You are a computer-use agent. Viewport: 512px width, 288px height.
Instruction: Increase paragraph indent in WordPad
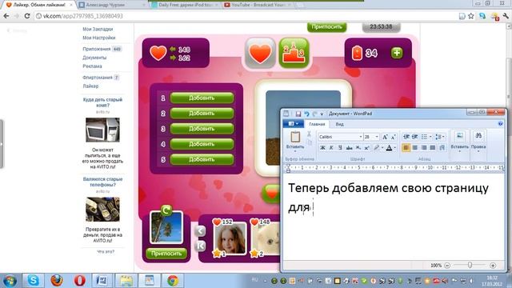[x=414, y=137]
